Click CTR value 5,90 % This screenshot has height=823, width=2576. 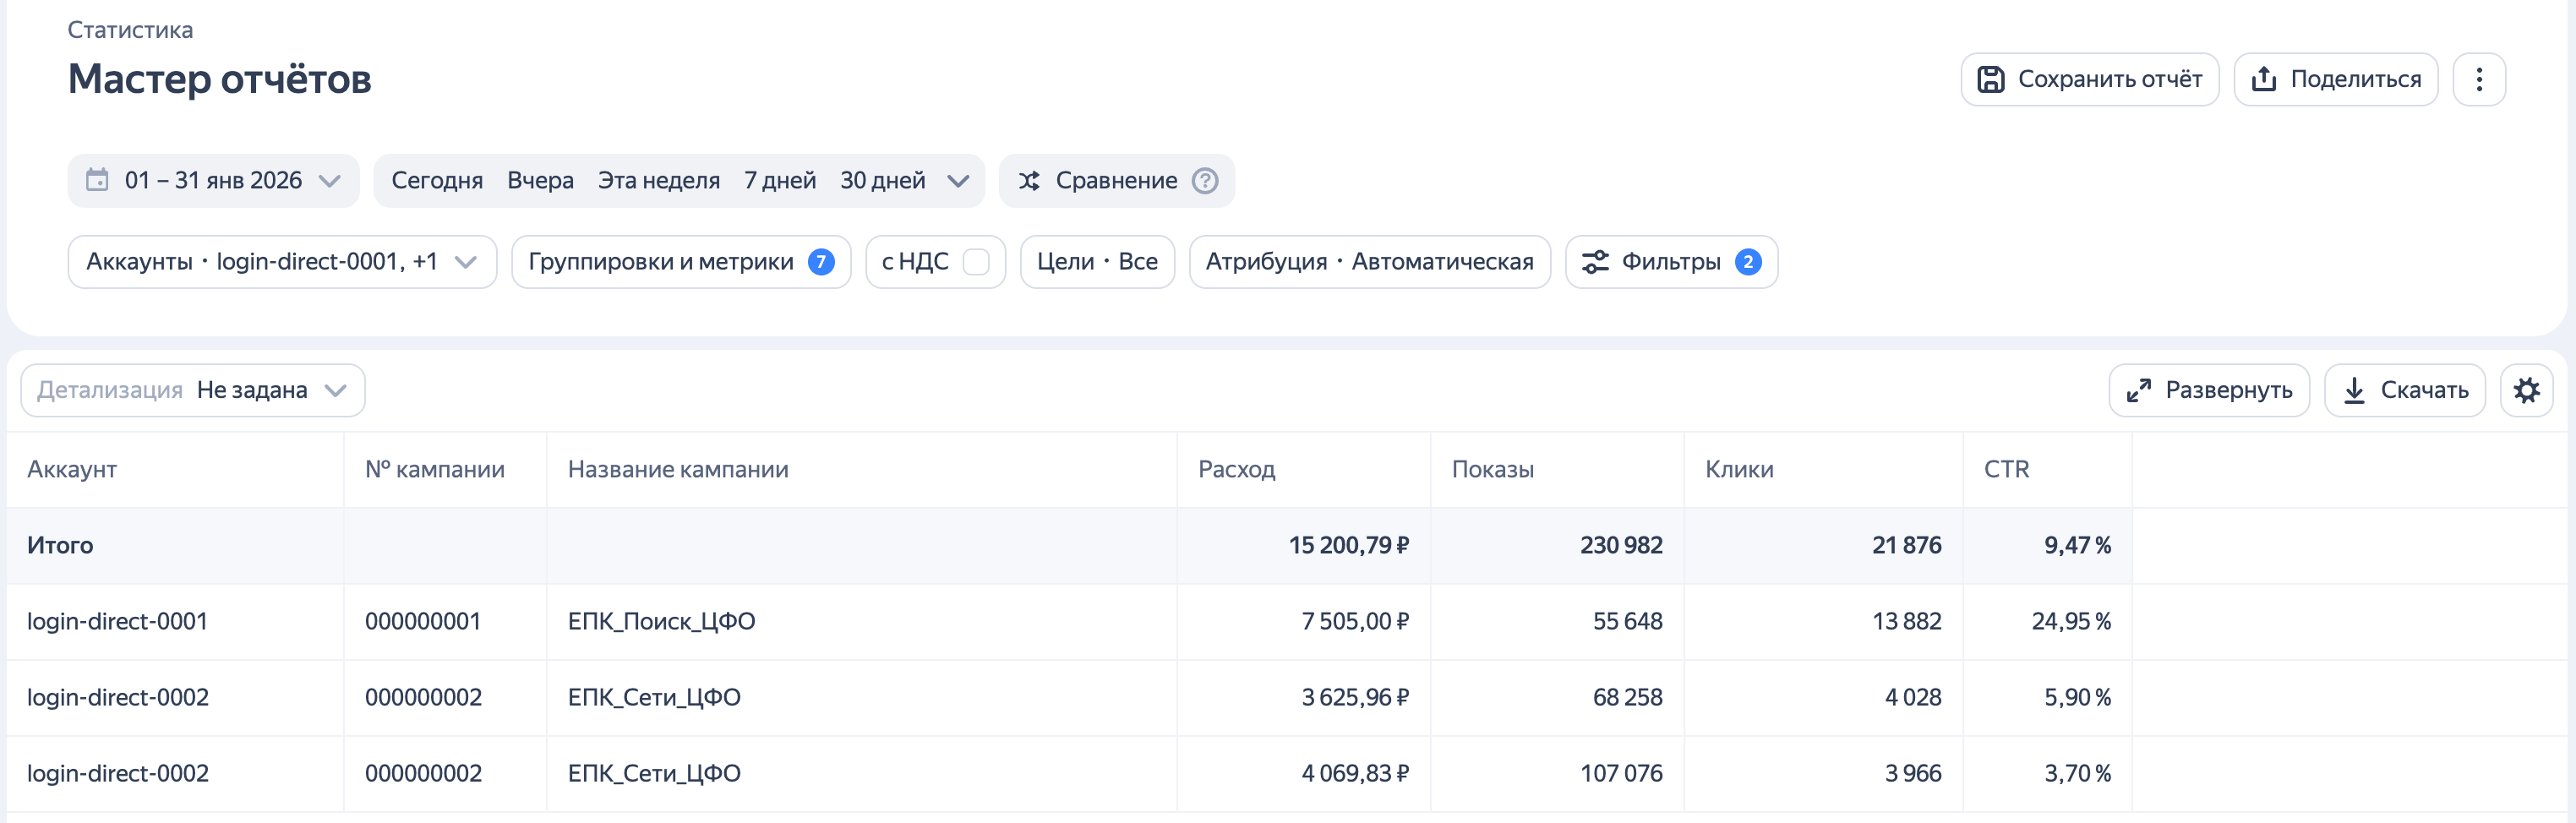[x=2078, y=697]
